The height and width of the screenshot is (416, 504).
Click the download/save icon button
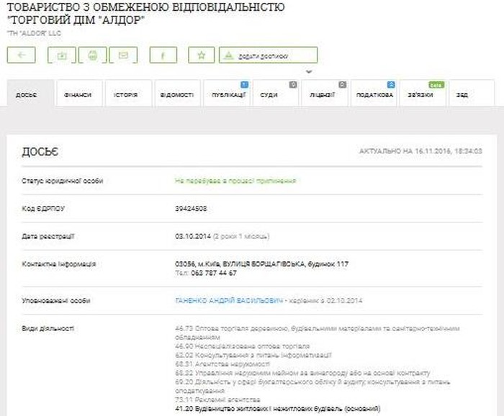click(62, 55)
